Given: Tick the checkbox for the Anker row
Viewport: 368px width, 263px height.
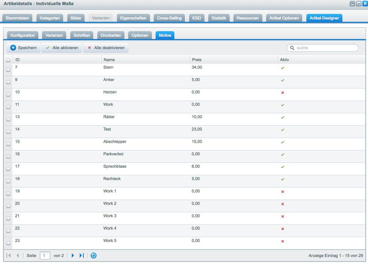Looking at the screenshot, I should [x=8, y=82].
